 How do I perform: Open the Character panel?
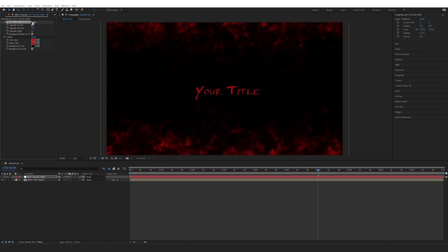399,70
